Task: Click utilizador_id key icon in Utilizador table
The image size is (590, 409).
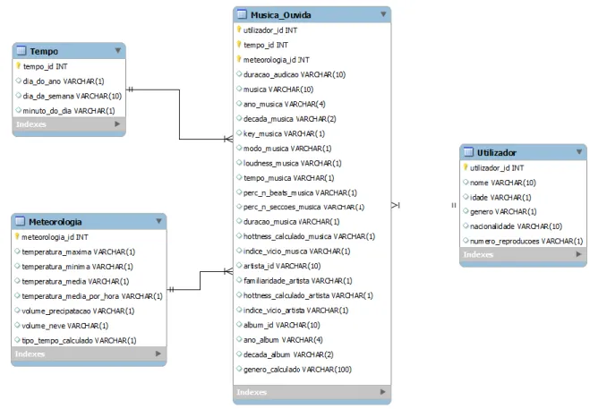Action: [466, 167]
